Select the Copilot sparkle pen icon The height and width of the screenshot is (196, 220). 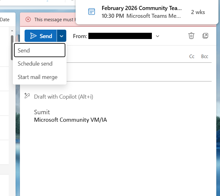(x=27, y=96)
